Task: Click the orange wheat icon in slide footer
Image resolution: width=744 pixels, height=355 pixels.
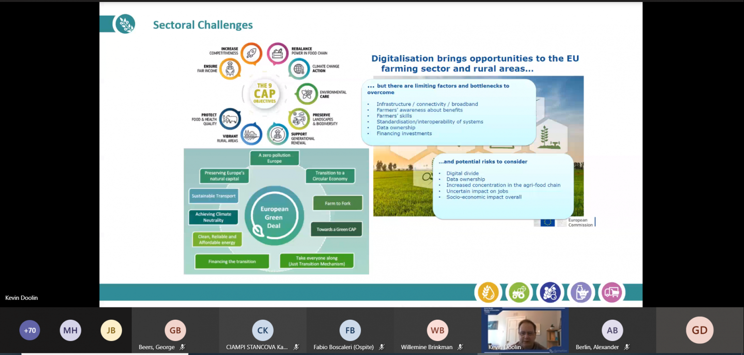Action: (x=488, y=293)
